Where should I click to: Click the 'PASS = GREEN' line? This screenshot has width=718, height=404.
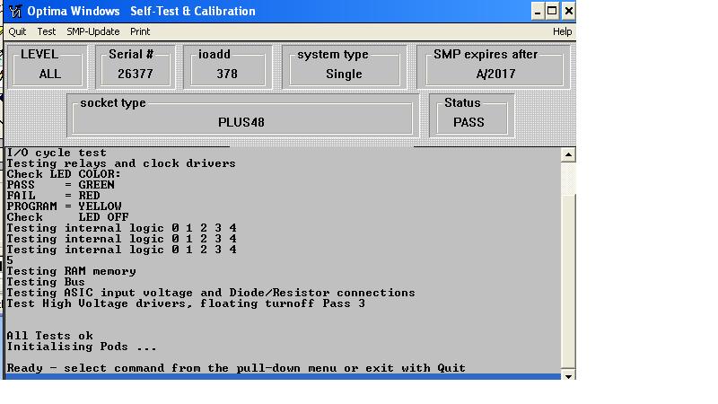click(x=60, y=185)
